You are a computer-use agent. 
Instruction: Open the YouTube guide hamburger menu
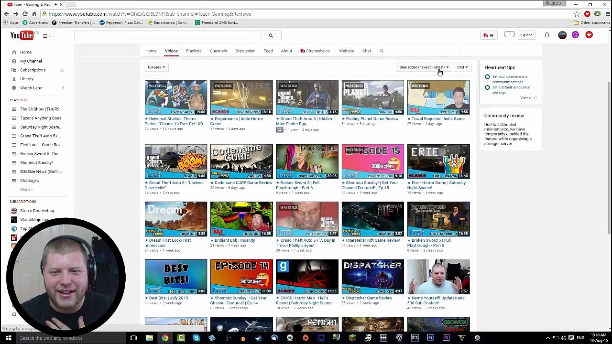pyautogui.click(x=45, y=36)
